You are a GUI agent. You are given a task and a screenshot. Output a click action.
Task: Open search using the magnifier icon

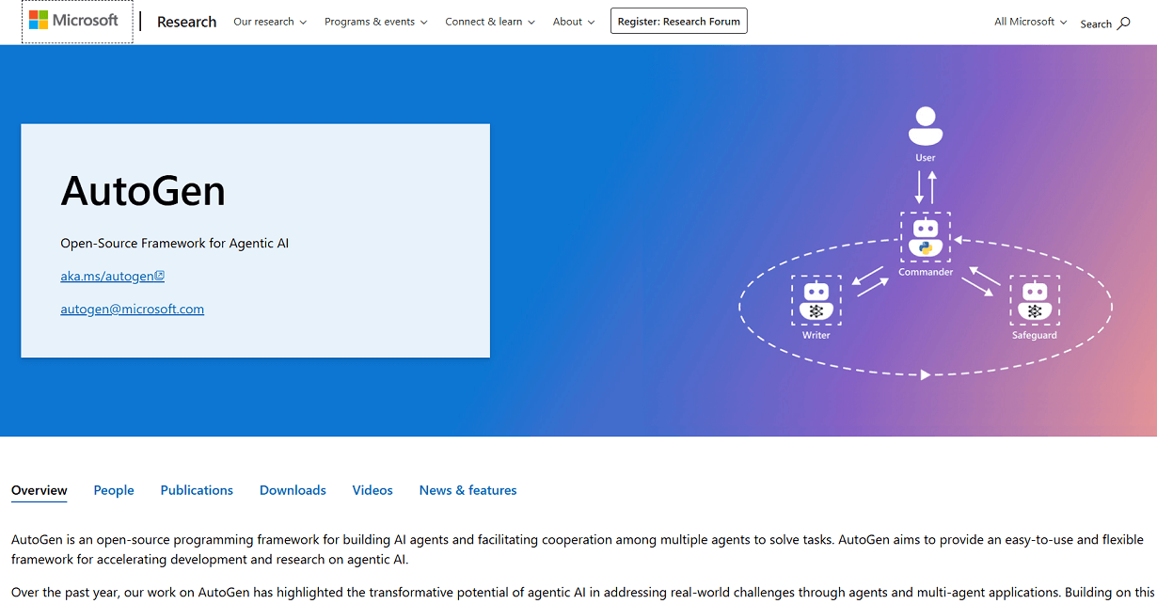(x=1123, y=24)
